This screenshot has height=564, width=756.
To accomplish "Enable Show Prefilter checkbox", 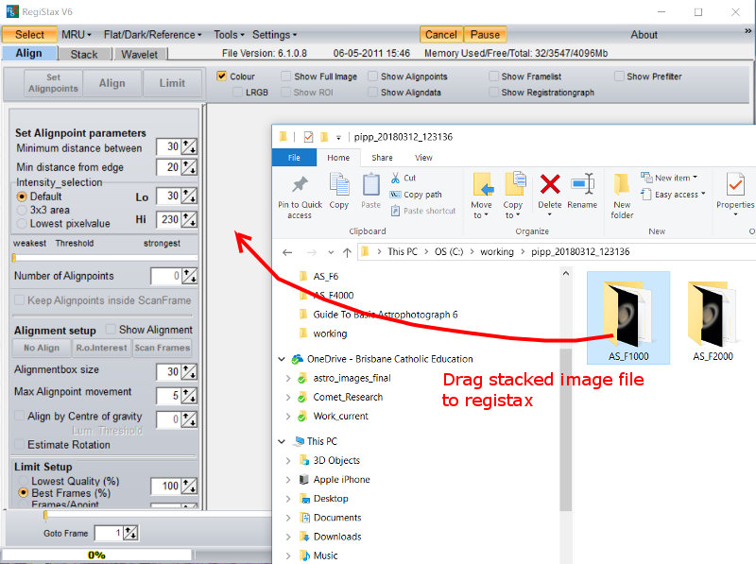I will [x=619, y=77].
